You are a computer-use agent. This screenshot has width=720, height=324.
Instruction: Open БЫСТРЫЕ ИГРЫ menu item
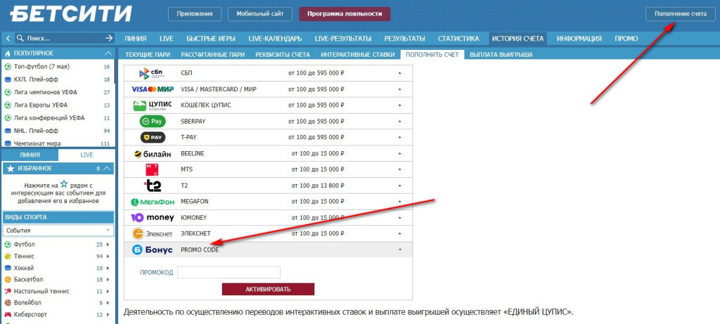point(211,39)
